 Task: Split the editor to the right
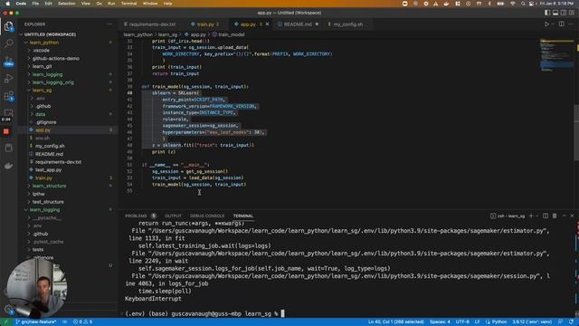pos(561,24)
